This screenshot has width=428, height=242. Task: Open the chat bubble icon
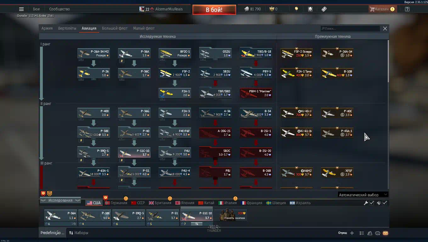point(378,233)
